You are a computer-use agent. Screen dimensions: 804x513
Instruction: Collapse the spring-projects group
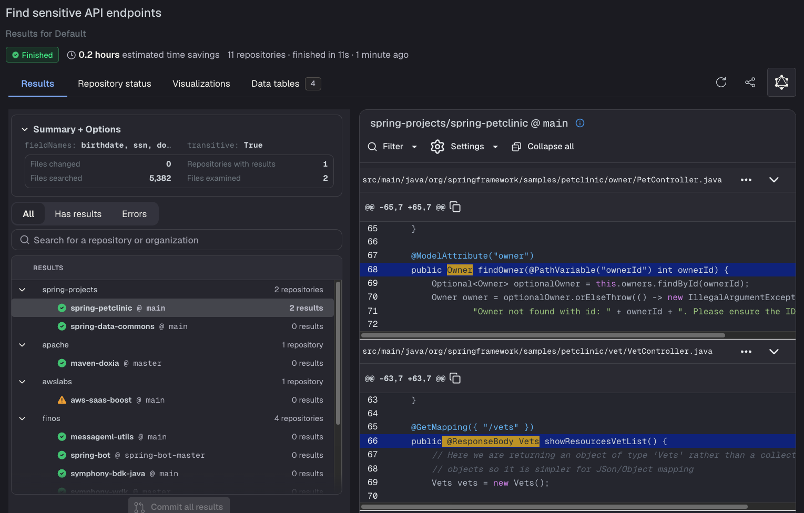22,290
